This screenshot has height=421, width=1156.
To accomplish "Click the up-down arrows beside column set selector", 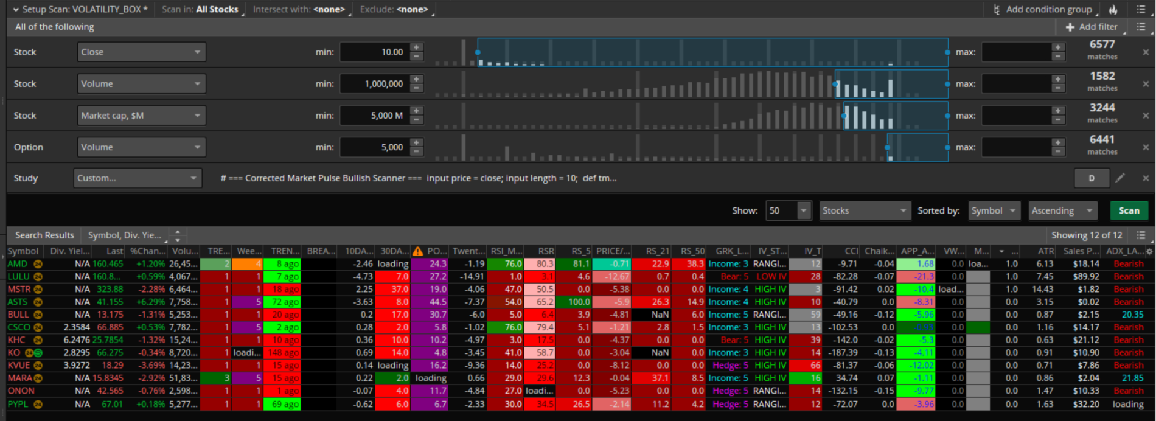I will click(177, 235).
